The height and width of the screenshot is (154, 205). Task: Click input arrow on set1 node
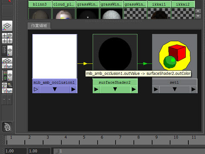click(156, 89)
